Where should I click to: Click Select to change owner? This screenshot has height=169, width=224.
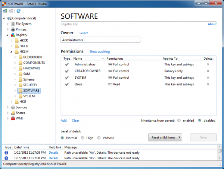(x=84, y=33)
